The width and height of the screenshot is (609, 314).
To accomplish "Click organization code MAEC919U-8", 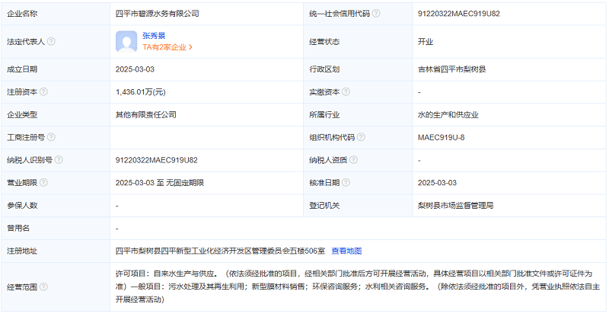I will (x=442, y=137).
